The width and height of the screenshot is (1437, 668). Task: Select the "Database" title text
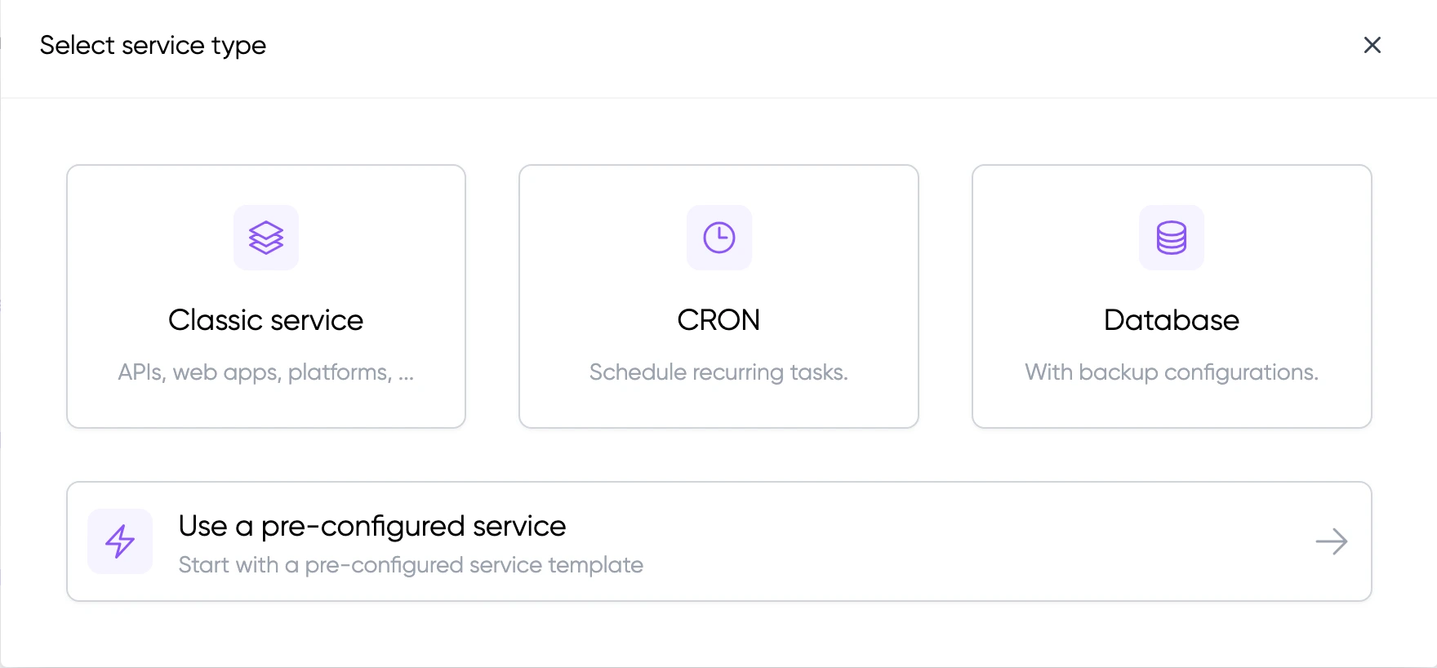[1171, 320]
